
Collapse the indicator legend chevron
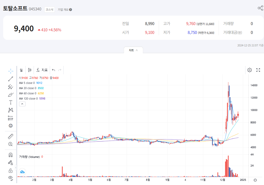click(x=22, y=104)
